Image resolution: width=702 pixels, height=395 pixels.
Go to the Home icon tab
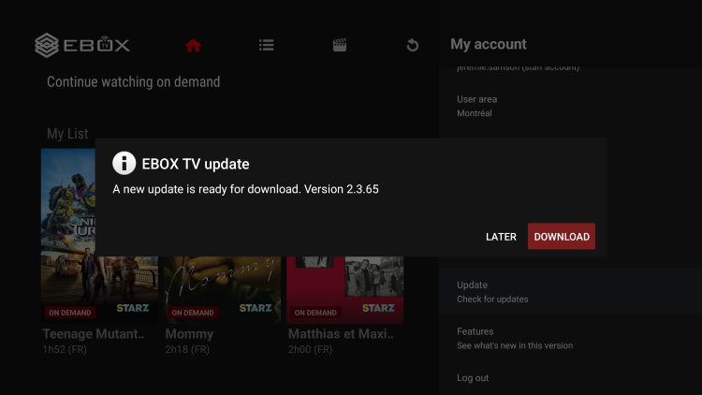(x=194, y=45)
